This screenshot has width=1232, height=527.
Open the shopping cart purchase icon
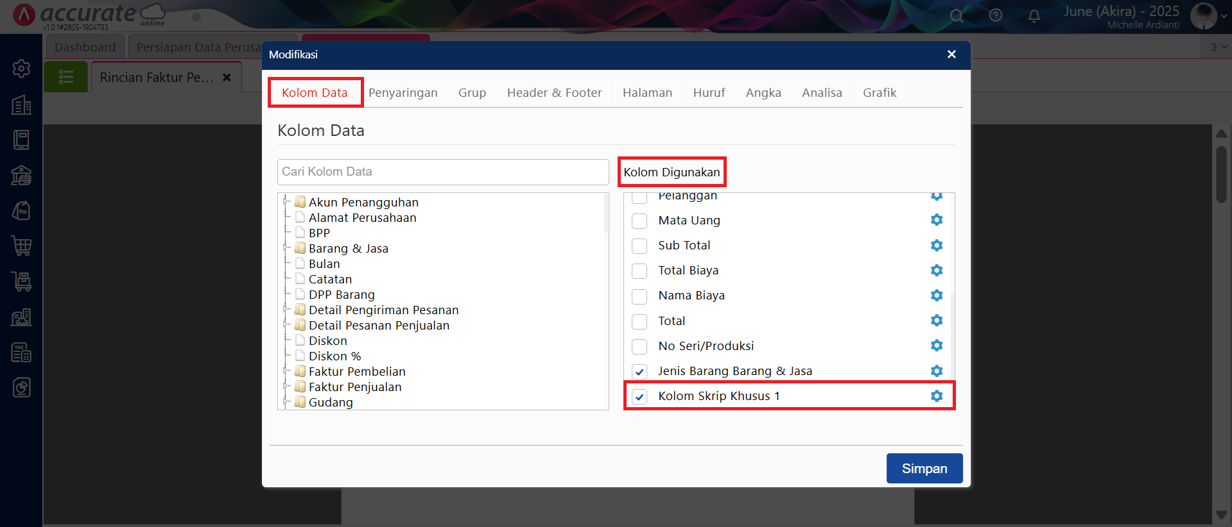click(x=21, y=246)
